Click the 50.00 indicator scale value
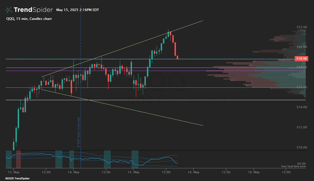Screen dimensions: 314x181 [301, 164]
